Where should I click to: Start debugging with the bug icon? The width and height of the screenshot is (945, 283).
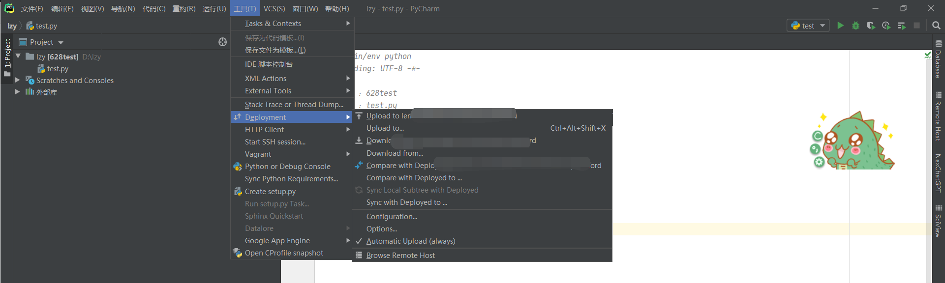(855, 26)
